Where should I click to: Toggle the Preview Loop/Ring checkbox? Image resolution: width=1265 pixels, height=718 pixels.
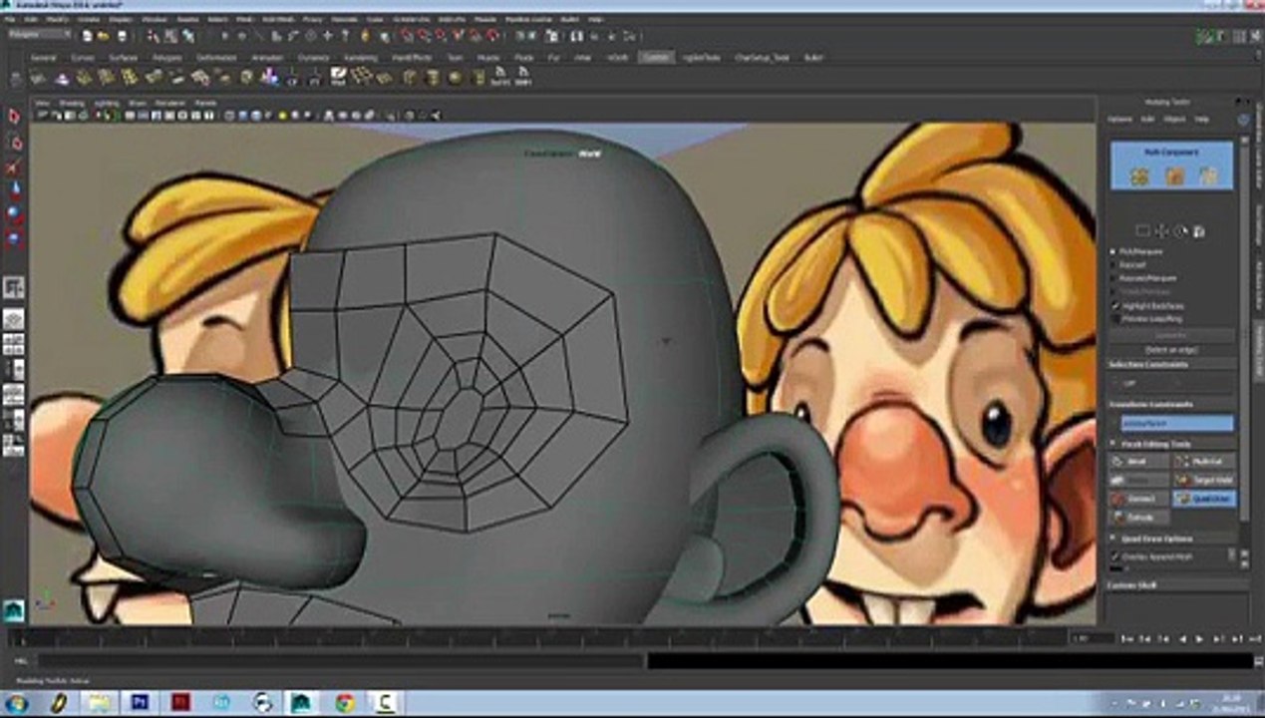1115,318
